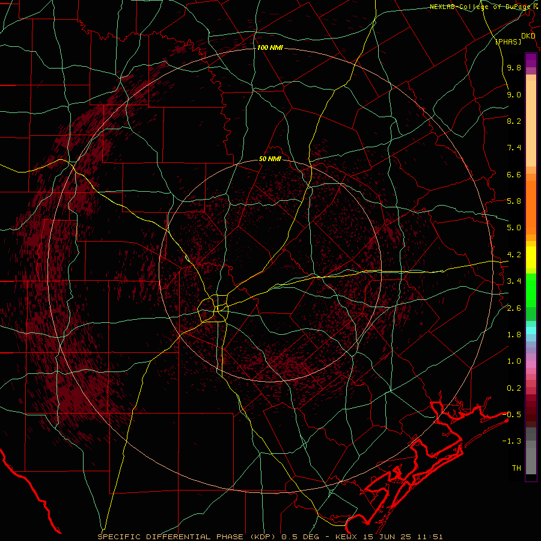Click the 1.8 scale value
The height and width of the screenshot is (541, 541).
point(514,335)
